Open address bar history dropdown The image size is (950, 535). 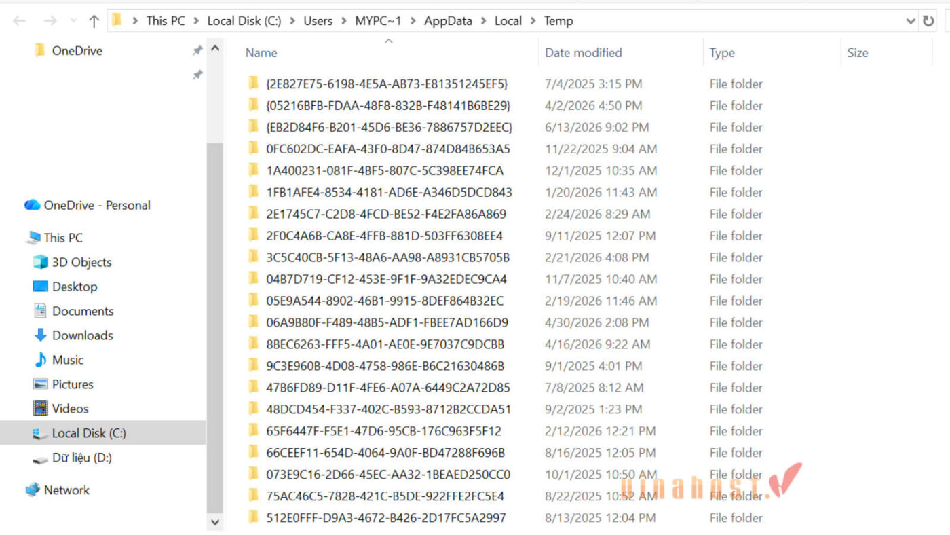(911, 21)
